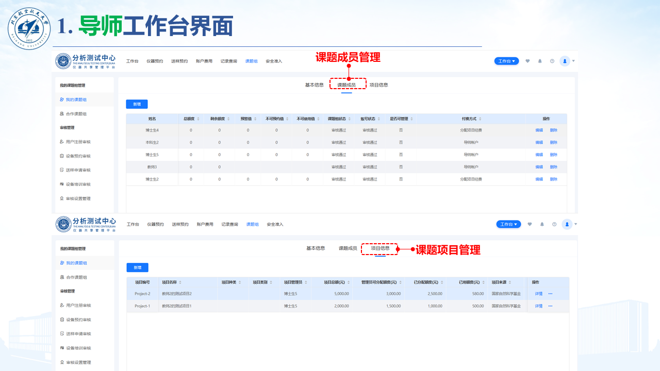Screen dimensions: 660x371
Task: Open the help question-mark icon in the upper header
Action: 552,61
